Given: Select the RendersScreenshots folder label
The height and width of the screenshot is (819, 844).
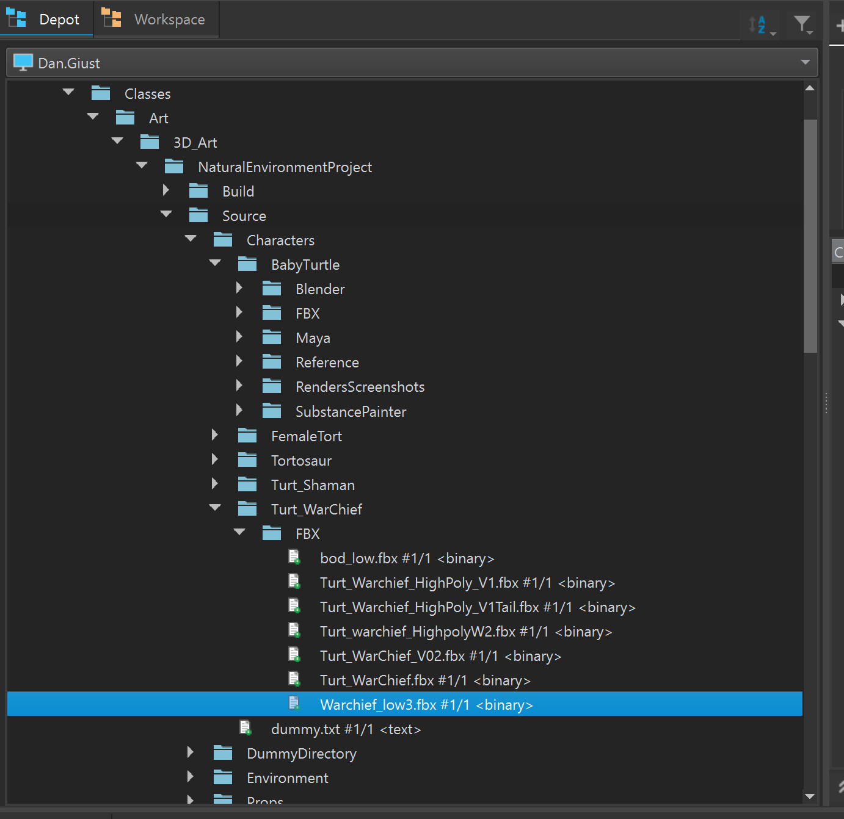Looking at the screenshot, I should tap(360, 387).
